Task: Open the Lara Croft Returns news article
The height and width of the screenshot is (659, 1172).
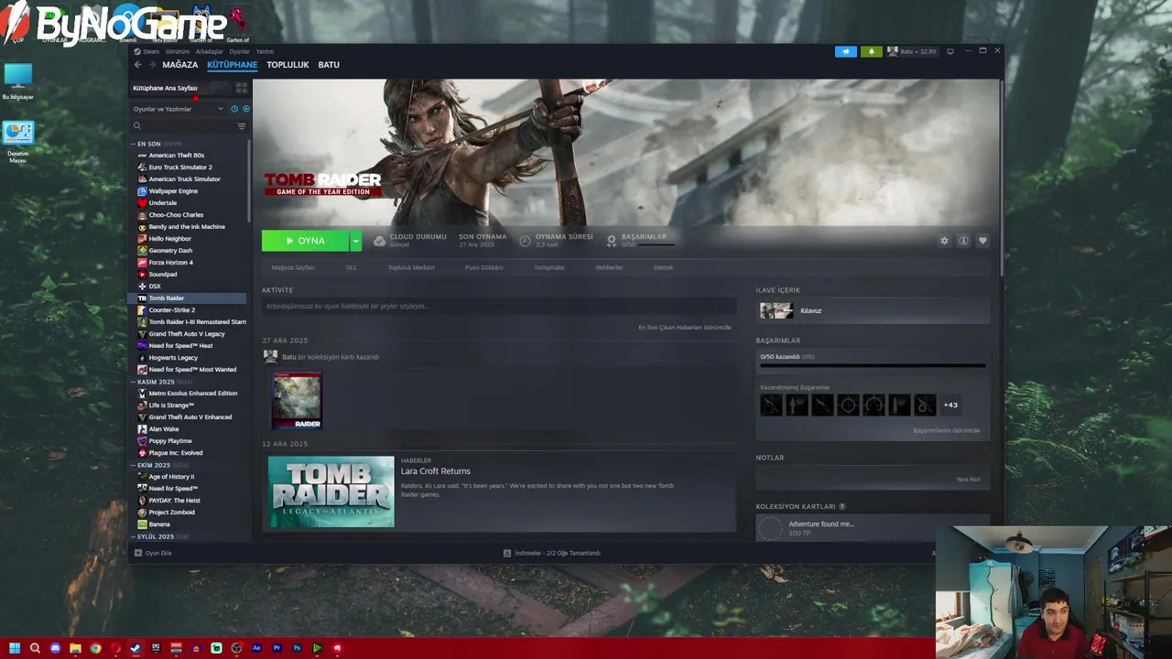Action: (x=436, y=471)
